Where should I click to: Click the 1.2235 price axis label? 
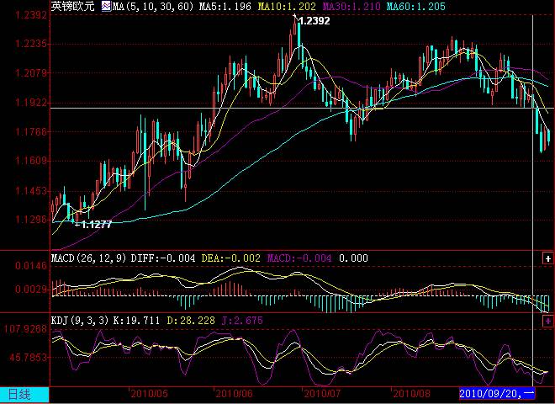coord(31,44)
